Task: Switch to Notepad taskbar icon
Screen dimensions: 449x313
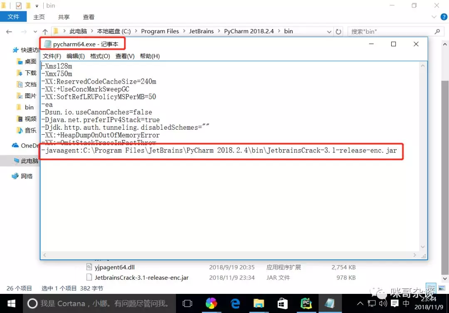Action: (x=330, y=303)
